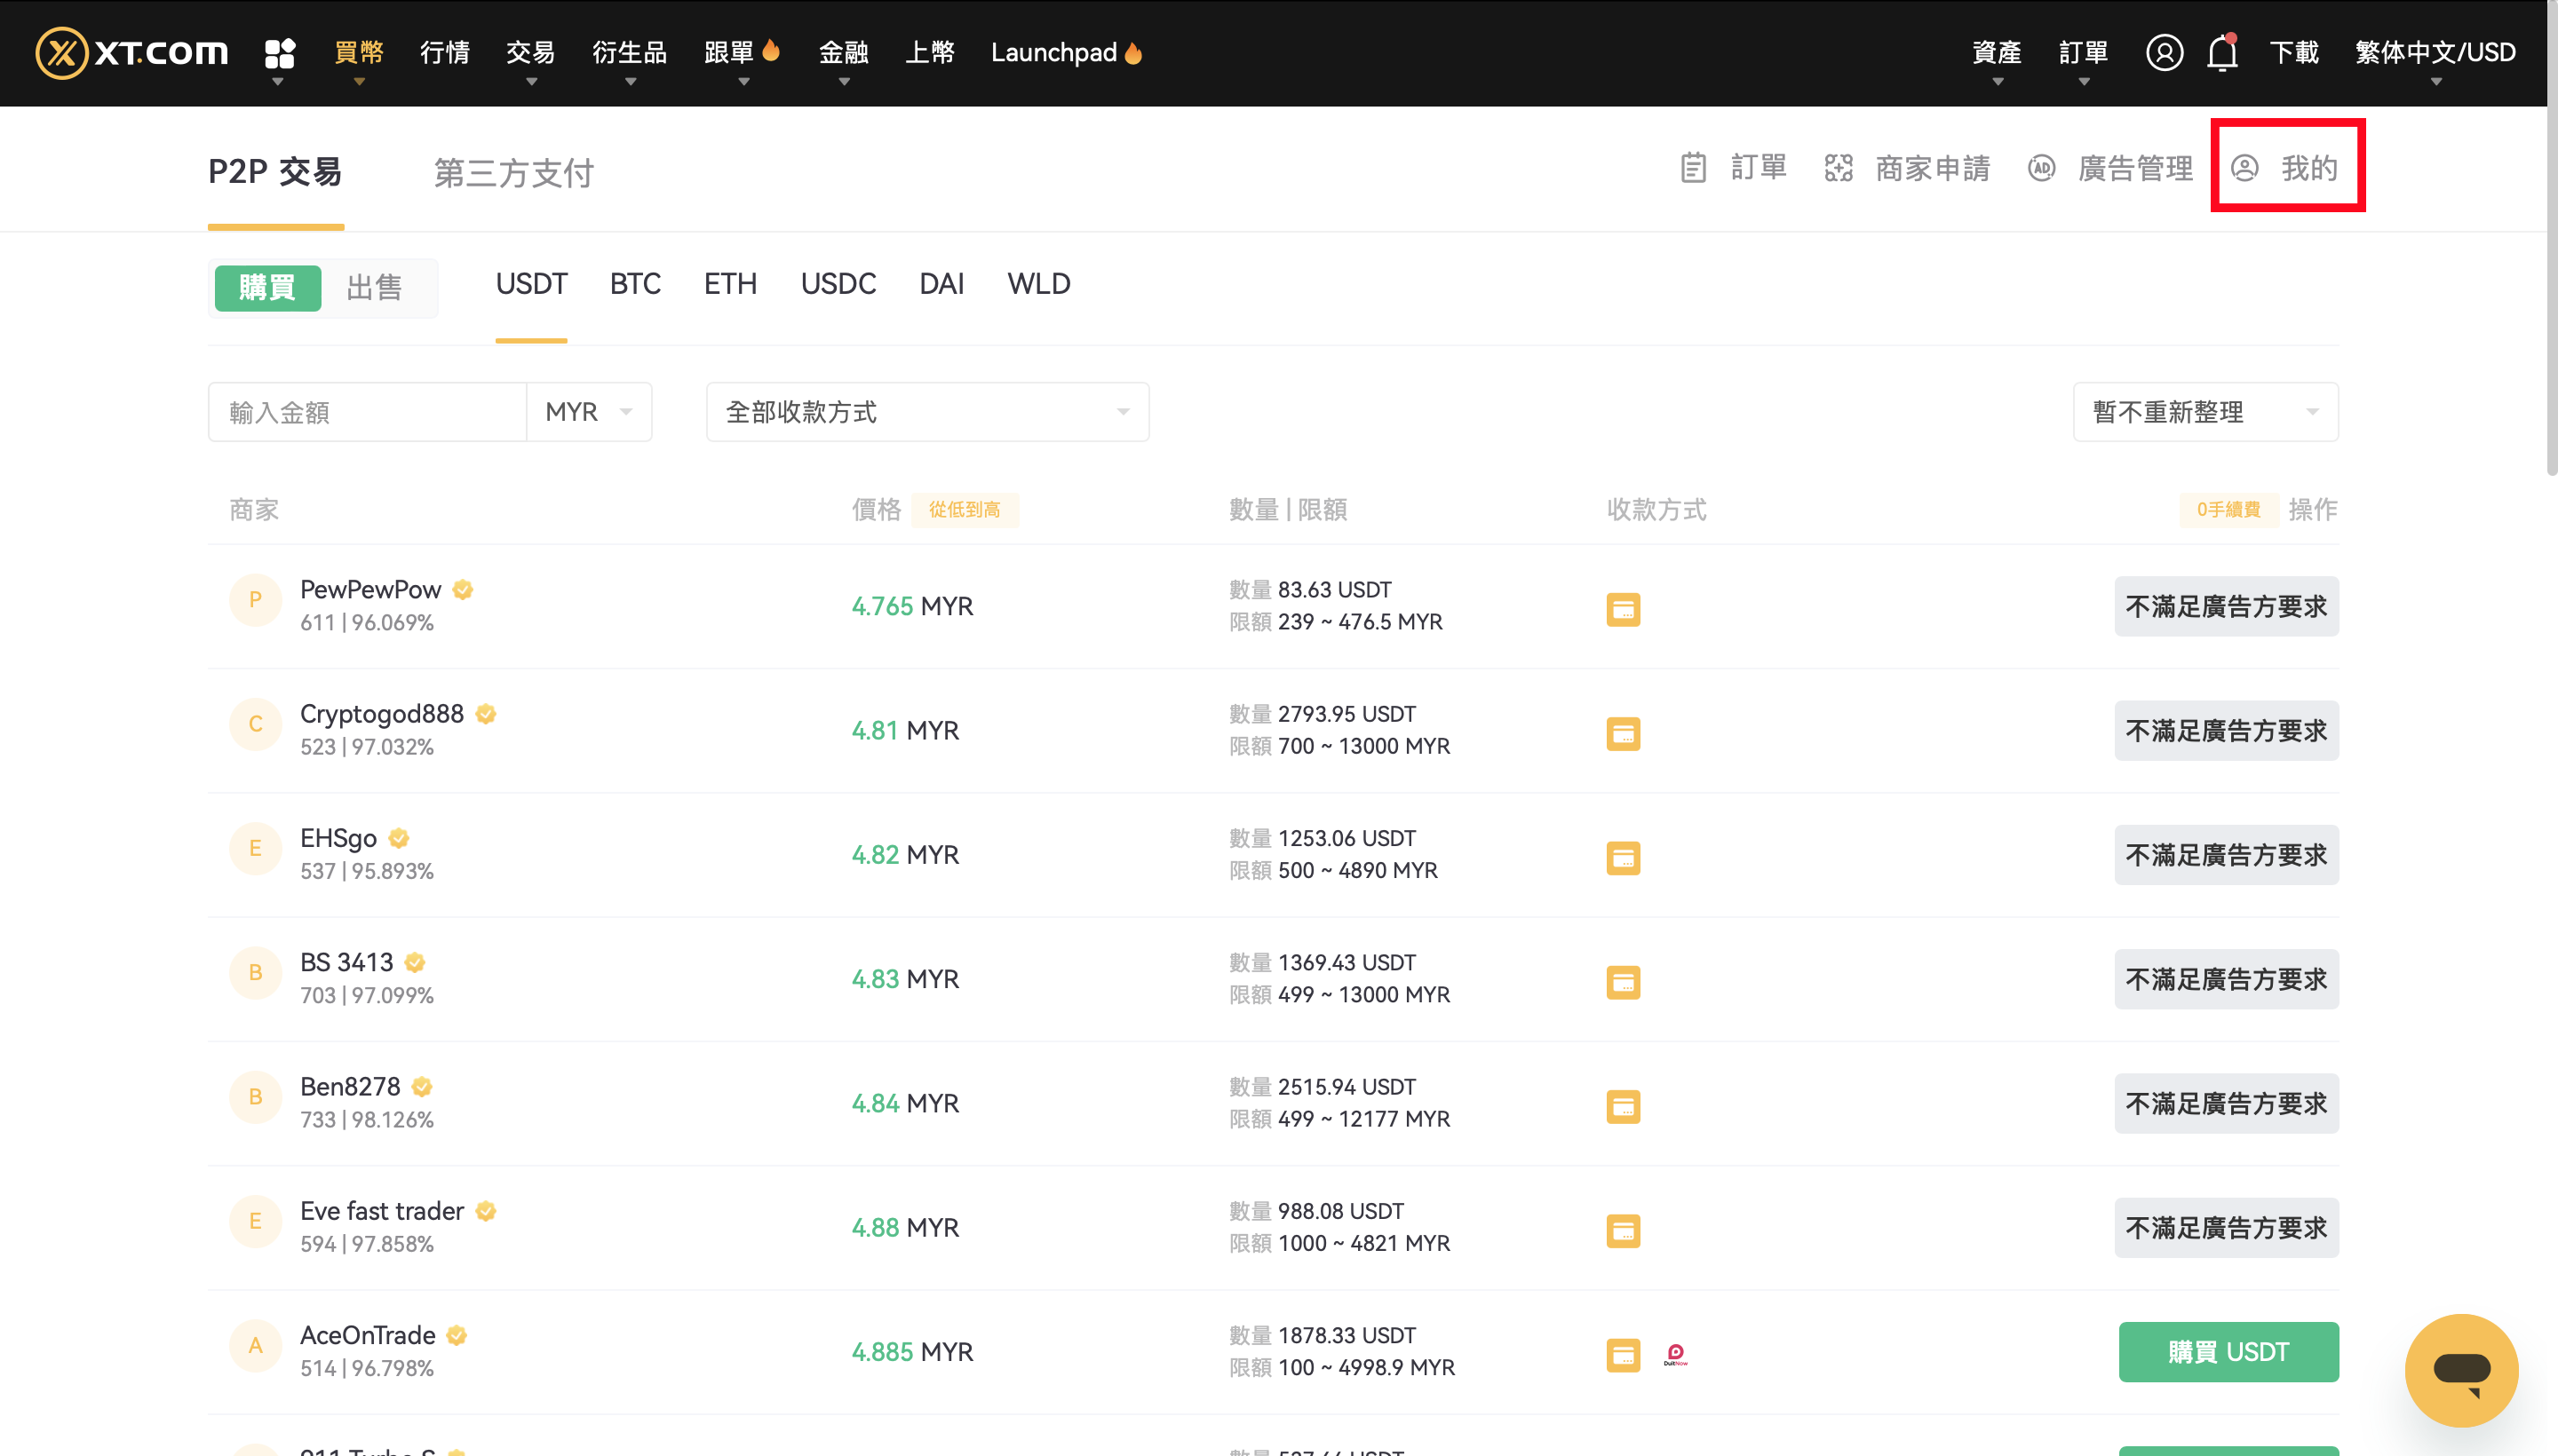Viewport: 2558px width, 1456px height.
Task: Click 下載 download link
Action: (2294, 52)
